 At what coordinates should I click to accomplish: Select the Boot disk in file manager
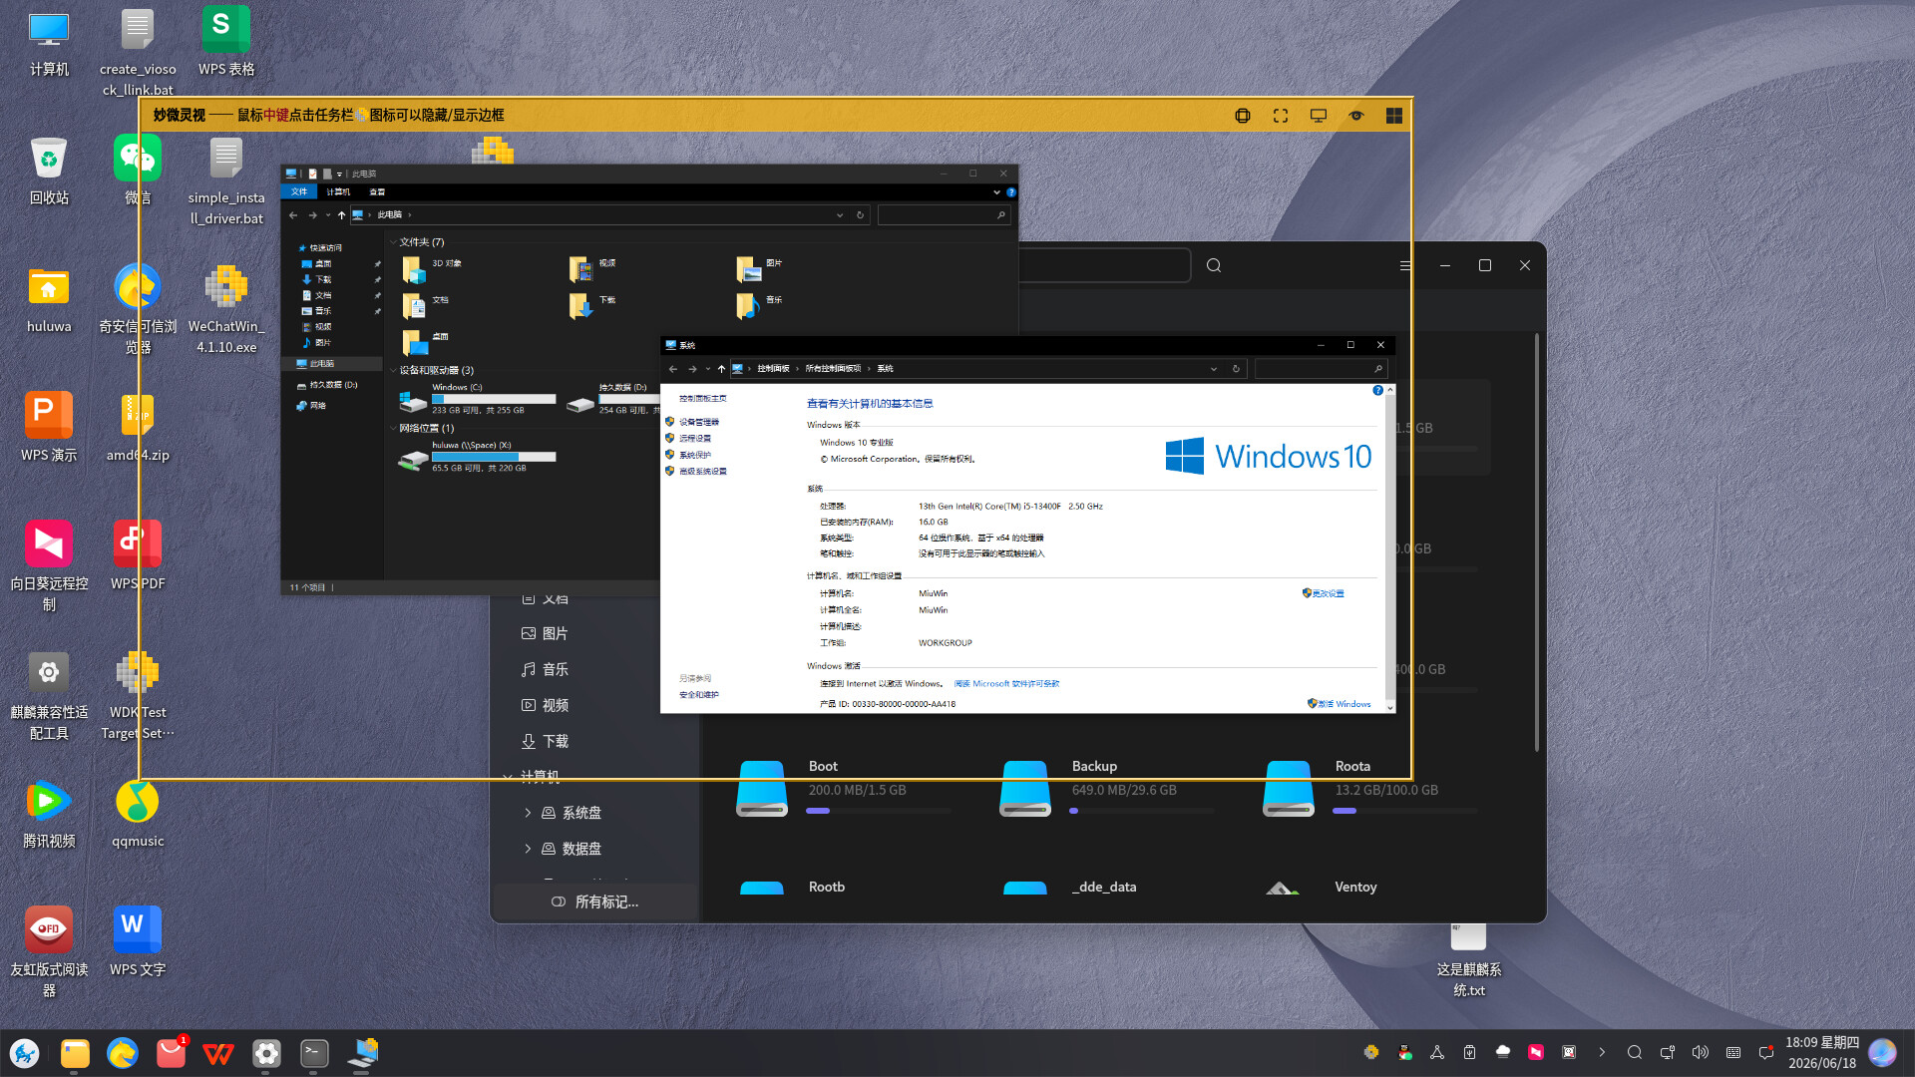point(844,789)
